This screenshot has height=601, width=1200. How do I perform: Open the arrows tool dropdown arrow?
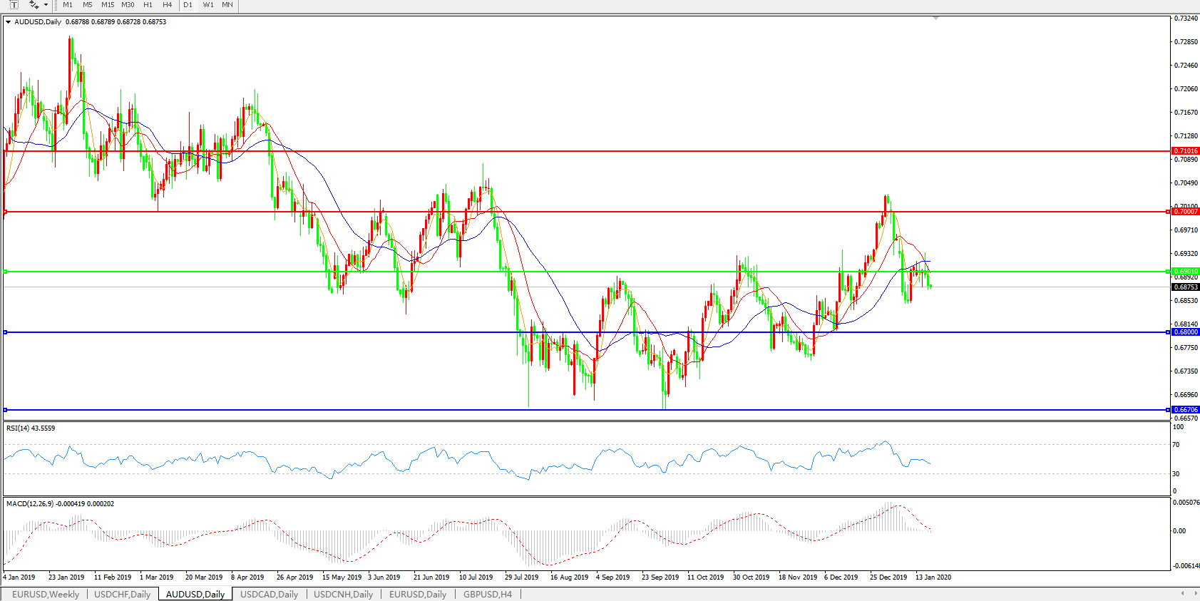pyautogui.click(x=46, y=5)
